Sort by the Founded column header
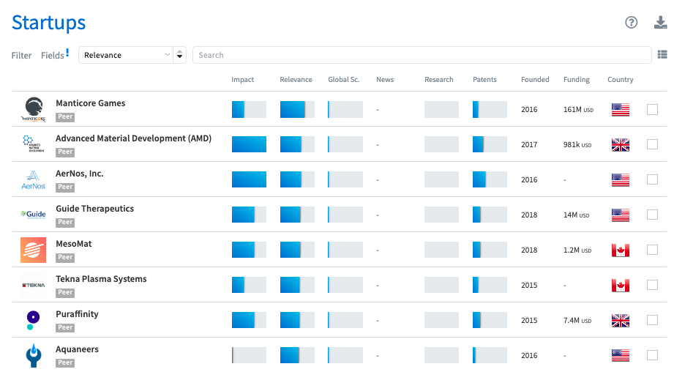The image size is (674, 372). 535,80
